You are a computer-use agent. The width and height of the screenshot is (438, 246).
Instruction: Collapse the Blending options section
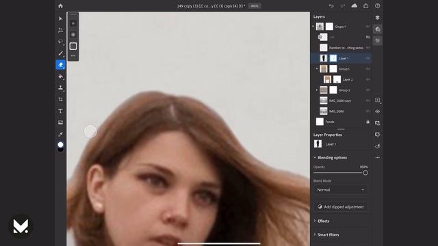315,158
